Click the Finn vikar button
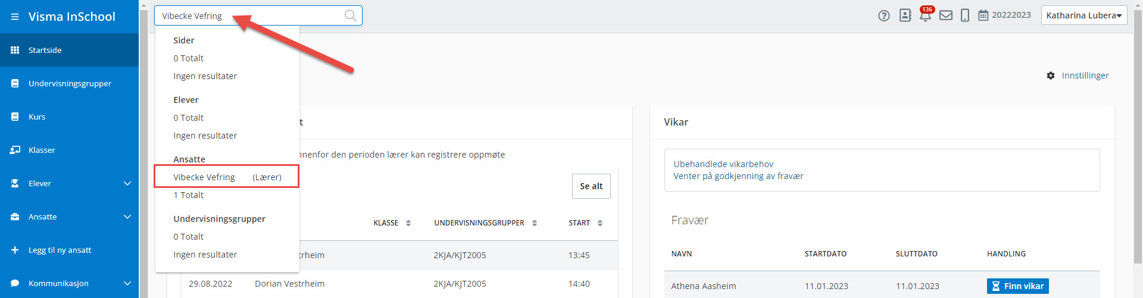 1017,286
